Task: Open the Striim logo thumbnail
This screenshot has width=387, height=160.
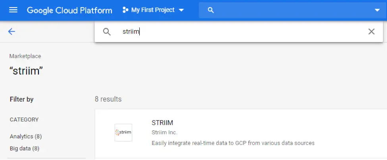Action: 123,132
